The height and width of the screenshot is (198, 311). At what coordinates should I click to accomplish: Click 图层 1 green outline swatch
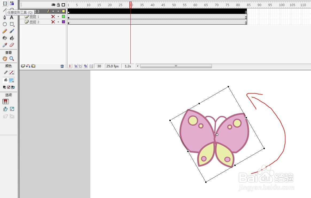[64, 17]
